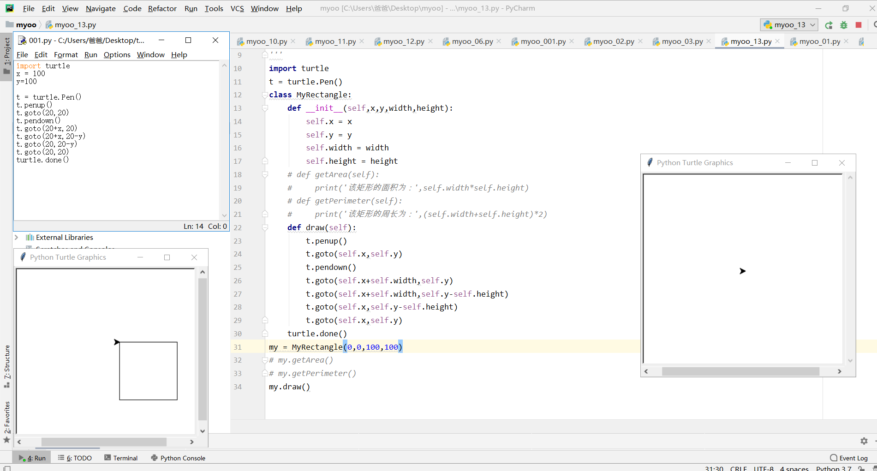Collapse the draw method fold marker
Screen dimensions: 877x471
pyautogui.click(x=265, y=227)
